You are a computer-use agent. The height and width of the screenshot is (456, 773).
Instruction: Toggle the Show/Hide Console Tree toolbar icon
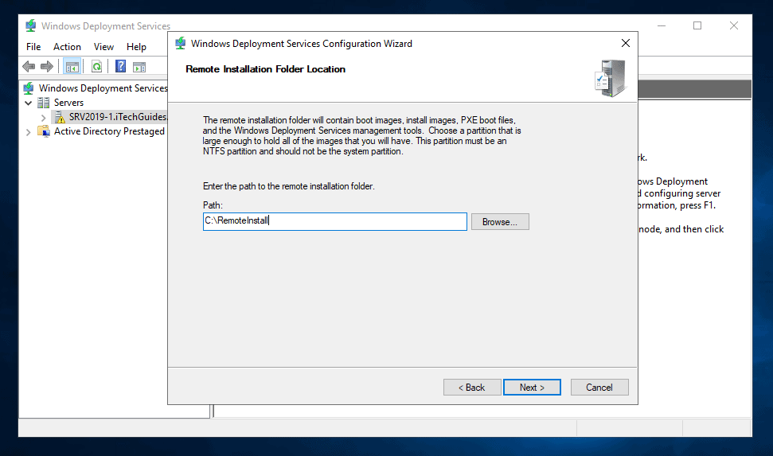pyautogui.click(x=72, y=67)
